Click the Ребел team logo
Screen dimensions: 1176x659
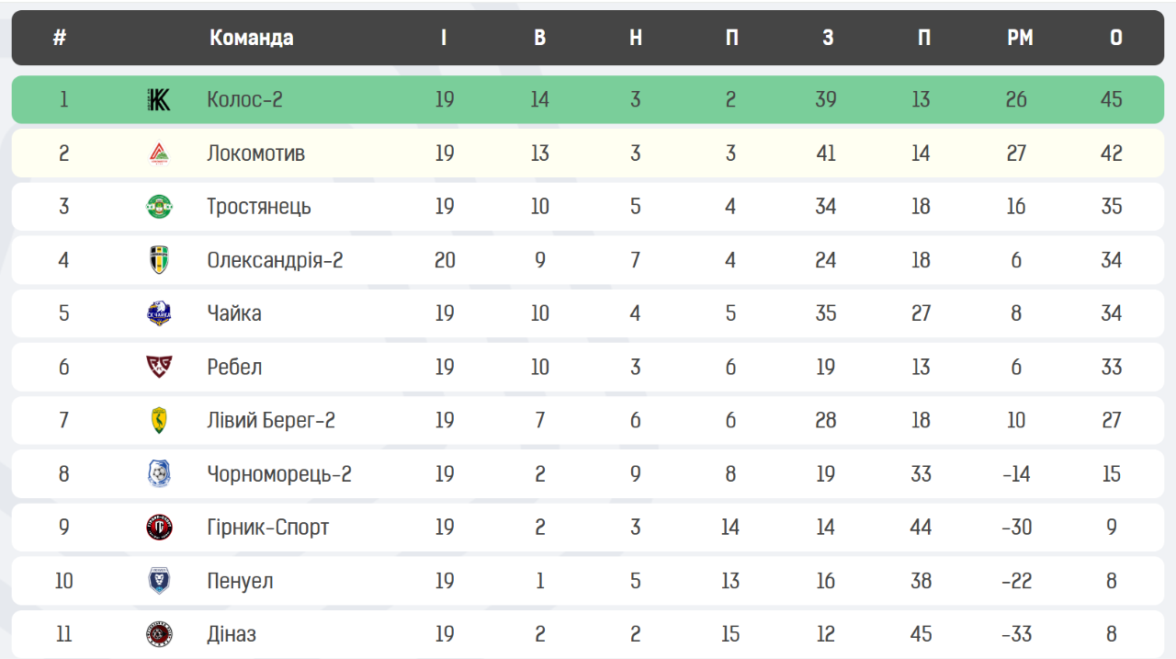point(159,367)
